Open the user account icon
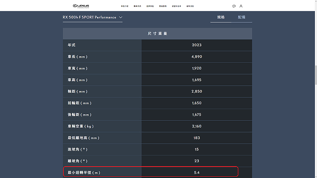The width and height of the screenshot is (317, 178). 241,6
